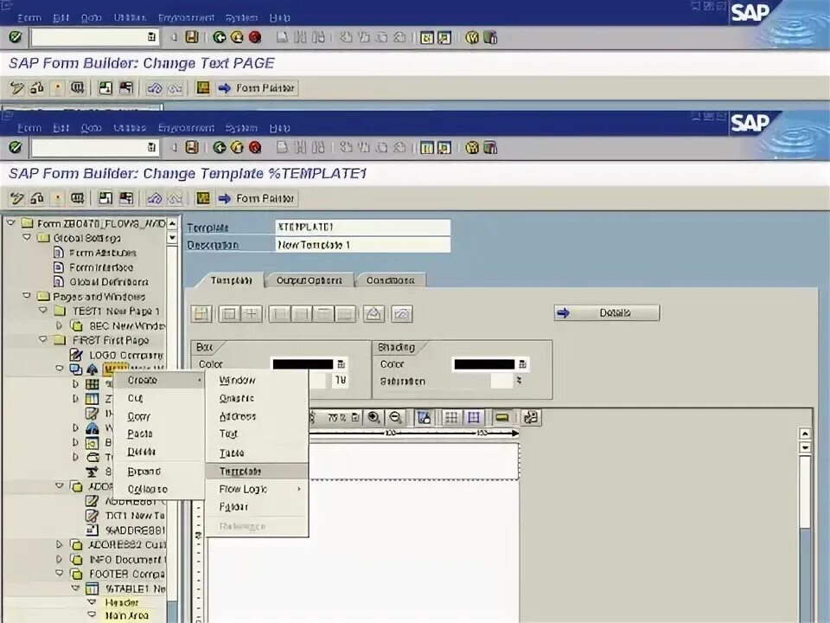The width and height of the screenshot is (830, 623).
Task: Click red Cancel icon in Change Text PAGE window
Action: click(255, 37)
